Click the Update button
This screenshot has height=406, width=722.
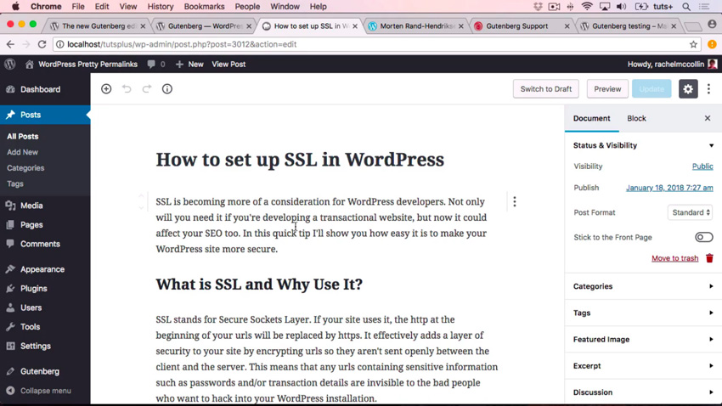(x=651, y=89)
